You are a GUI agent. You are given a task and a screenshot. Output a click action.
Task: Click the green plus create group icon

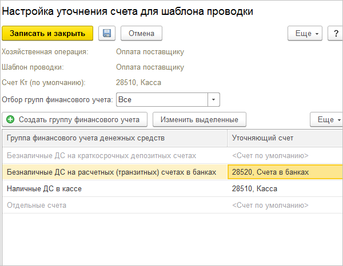pos(10,119)
